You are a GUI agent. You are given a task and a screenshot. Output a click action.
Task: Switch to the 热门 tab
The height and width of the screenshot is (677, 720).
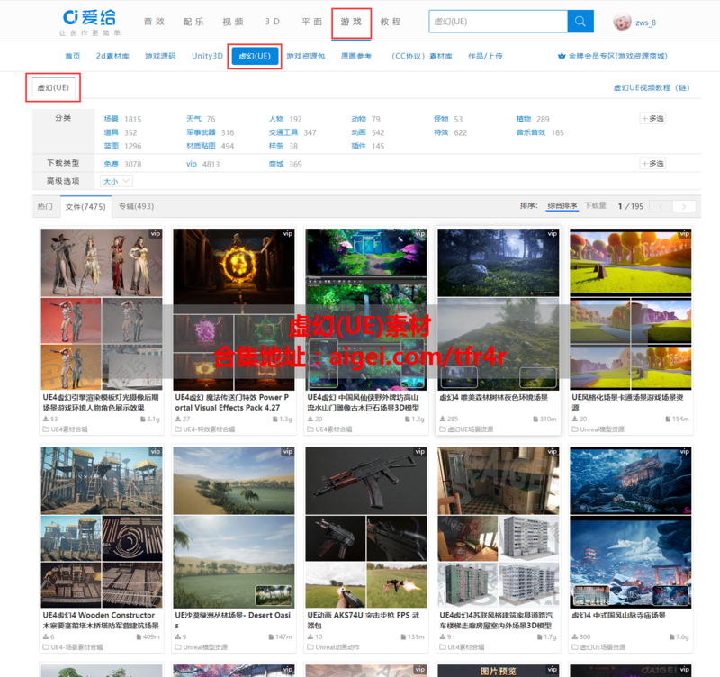pyautogui.click(x=45, y=207)
